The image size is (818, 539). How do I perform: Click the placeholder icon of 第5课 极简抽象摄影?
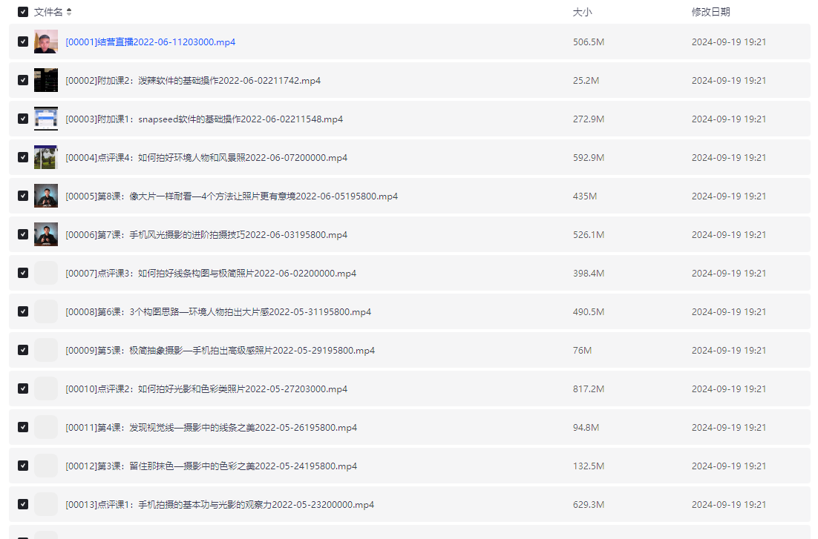pyautogui.click(x=46, y=350)
